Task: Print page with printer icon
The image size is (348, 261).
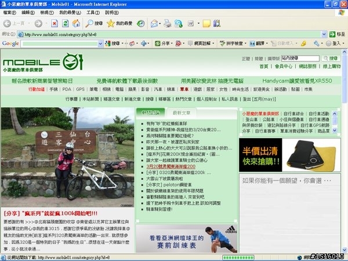Action: 168,23
